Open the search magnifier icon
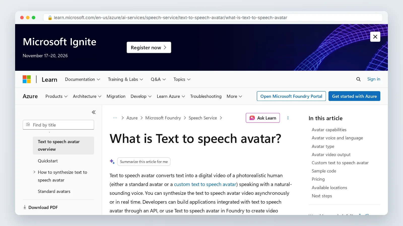This screenshot has height=226, width=403. [x=358, y=79]
